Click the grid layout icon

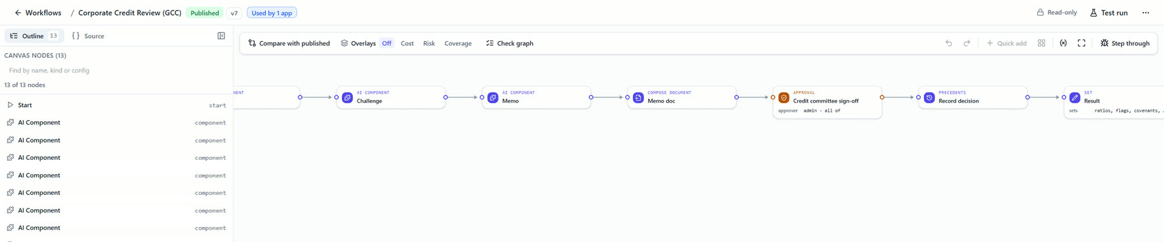click(x=1041, y=43)
